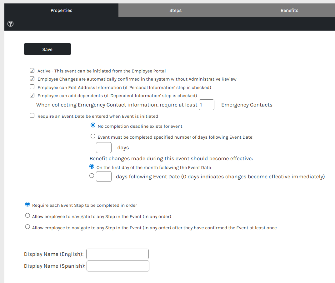Select navigate any Step after confirmed once

point(27,226)
